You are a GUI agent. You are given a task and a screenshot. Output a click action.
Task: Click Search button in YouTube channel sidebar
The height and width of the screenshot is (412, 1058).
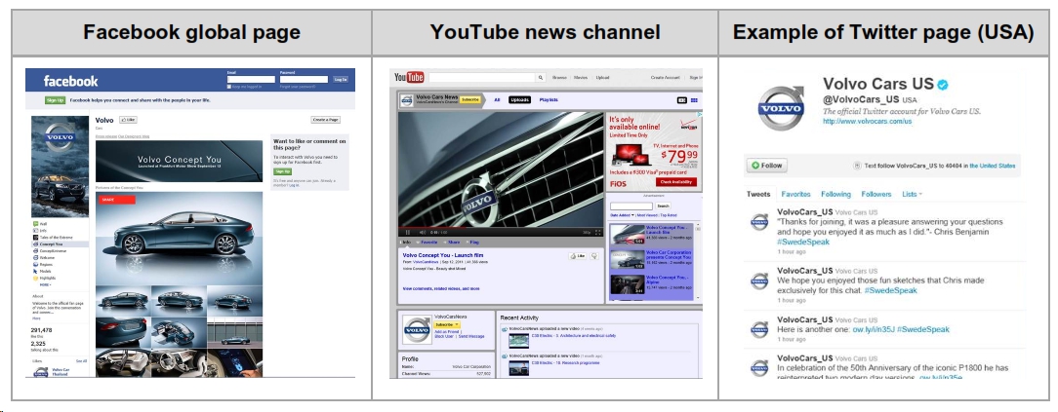click(x=664, y=206)
